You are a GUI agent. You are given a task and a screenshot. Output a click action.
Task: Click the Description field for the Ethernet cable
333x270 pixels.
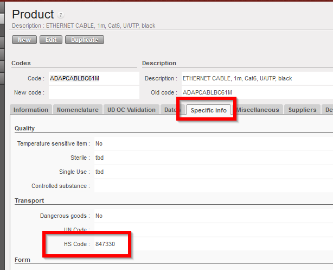pyautogui.click(x=255, y=78)
